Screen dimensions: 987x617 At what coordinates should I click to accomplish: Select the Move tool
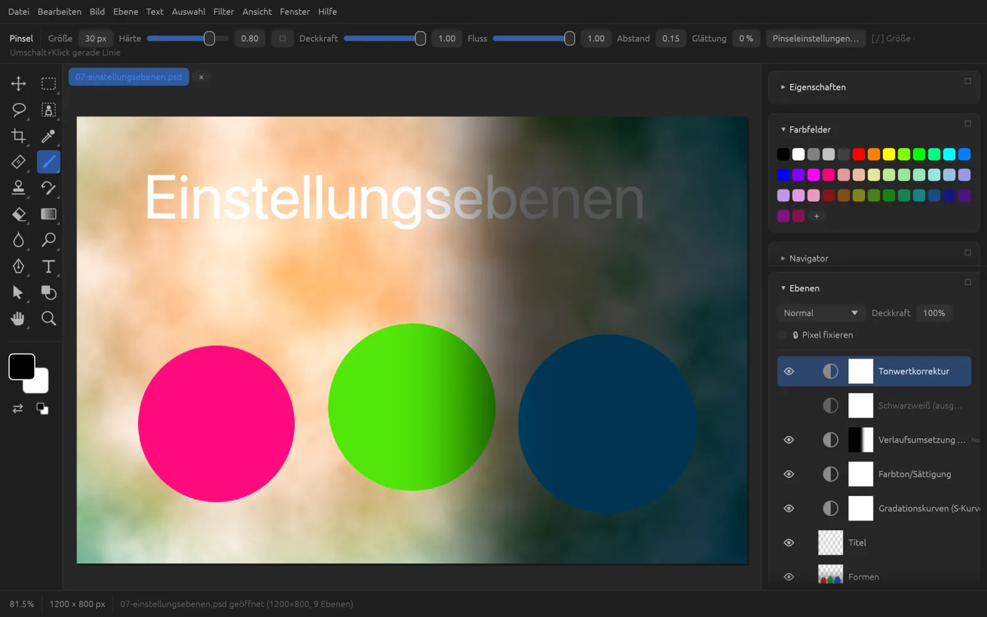tap(19, 83)
